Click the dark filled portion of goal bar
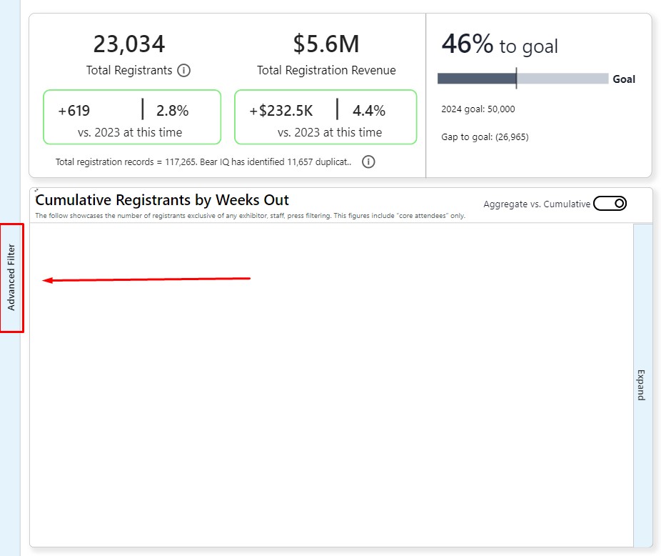The image size is (661, 556). click(475, 79)
